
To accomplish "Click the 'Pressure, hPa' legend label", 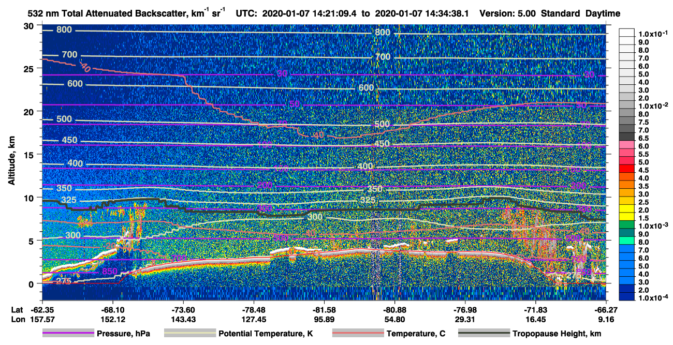I will click(123, 334).
